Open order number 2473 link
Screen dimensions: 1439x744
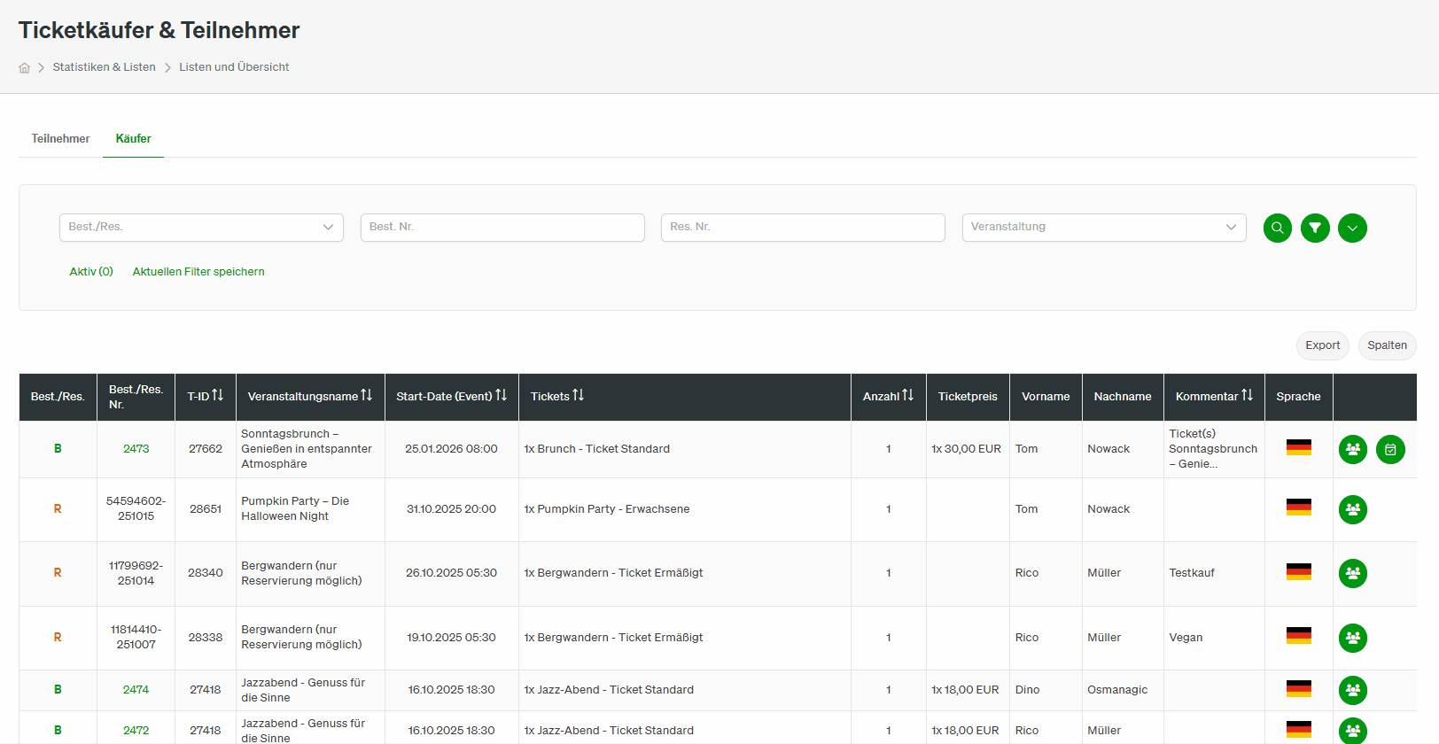tap(136, 449)
